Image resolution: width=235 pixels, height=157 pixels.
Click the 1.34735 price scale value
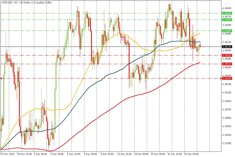tap(227, 110)
